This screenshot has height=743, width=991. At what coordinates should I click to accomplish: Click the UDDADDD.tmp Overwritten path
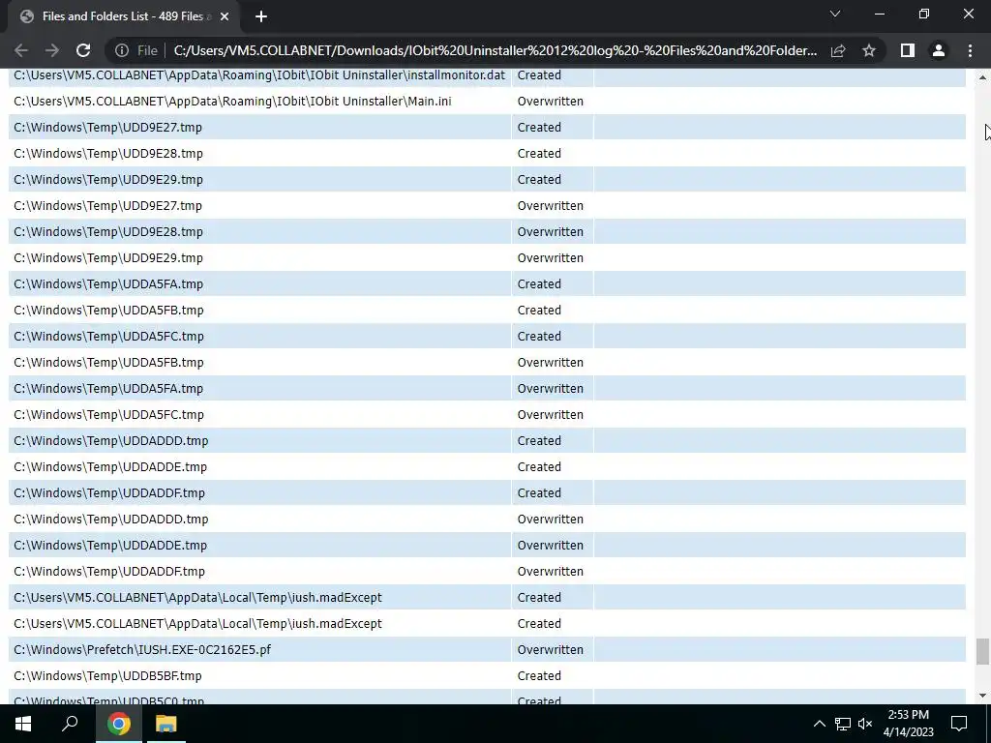point(111,520)
